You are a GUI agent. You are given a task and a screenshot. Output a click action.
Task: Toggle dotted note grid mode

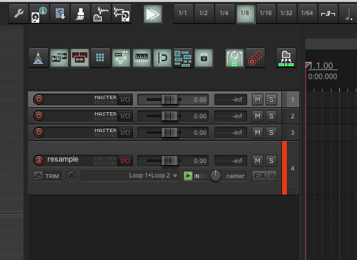tap(348, 13)
